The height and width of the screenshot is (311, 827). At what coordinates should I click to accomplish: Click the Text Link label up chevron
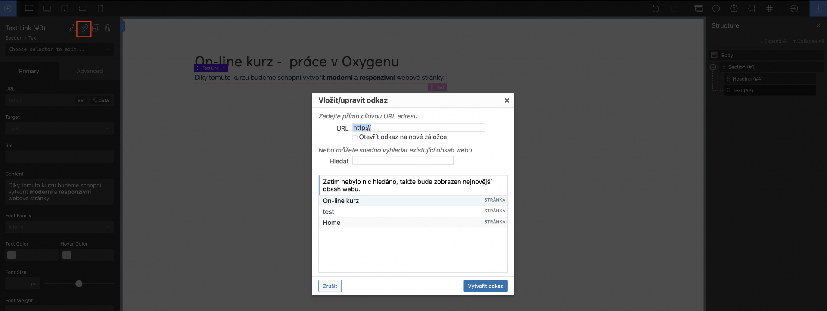[x=224, y=68]
